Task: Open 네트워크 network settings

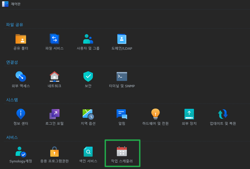Action: click(x=54, y=76)
